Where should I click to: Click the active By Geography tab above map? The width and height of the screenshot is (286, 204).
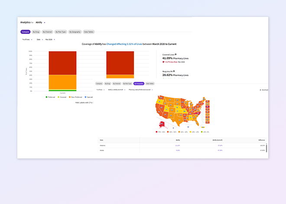click(139, 83)
